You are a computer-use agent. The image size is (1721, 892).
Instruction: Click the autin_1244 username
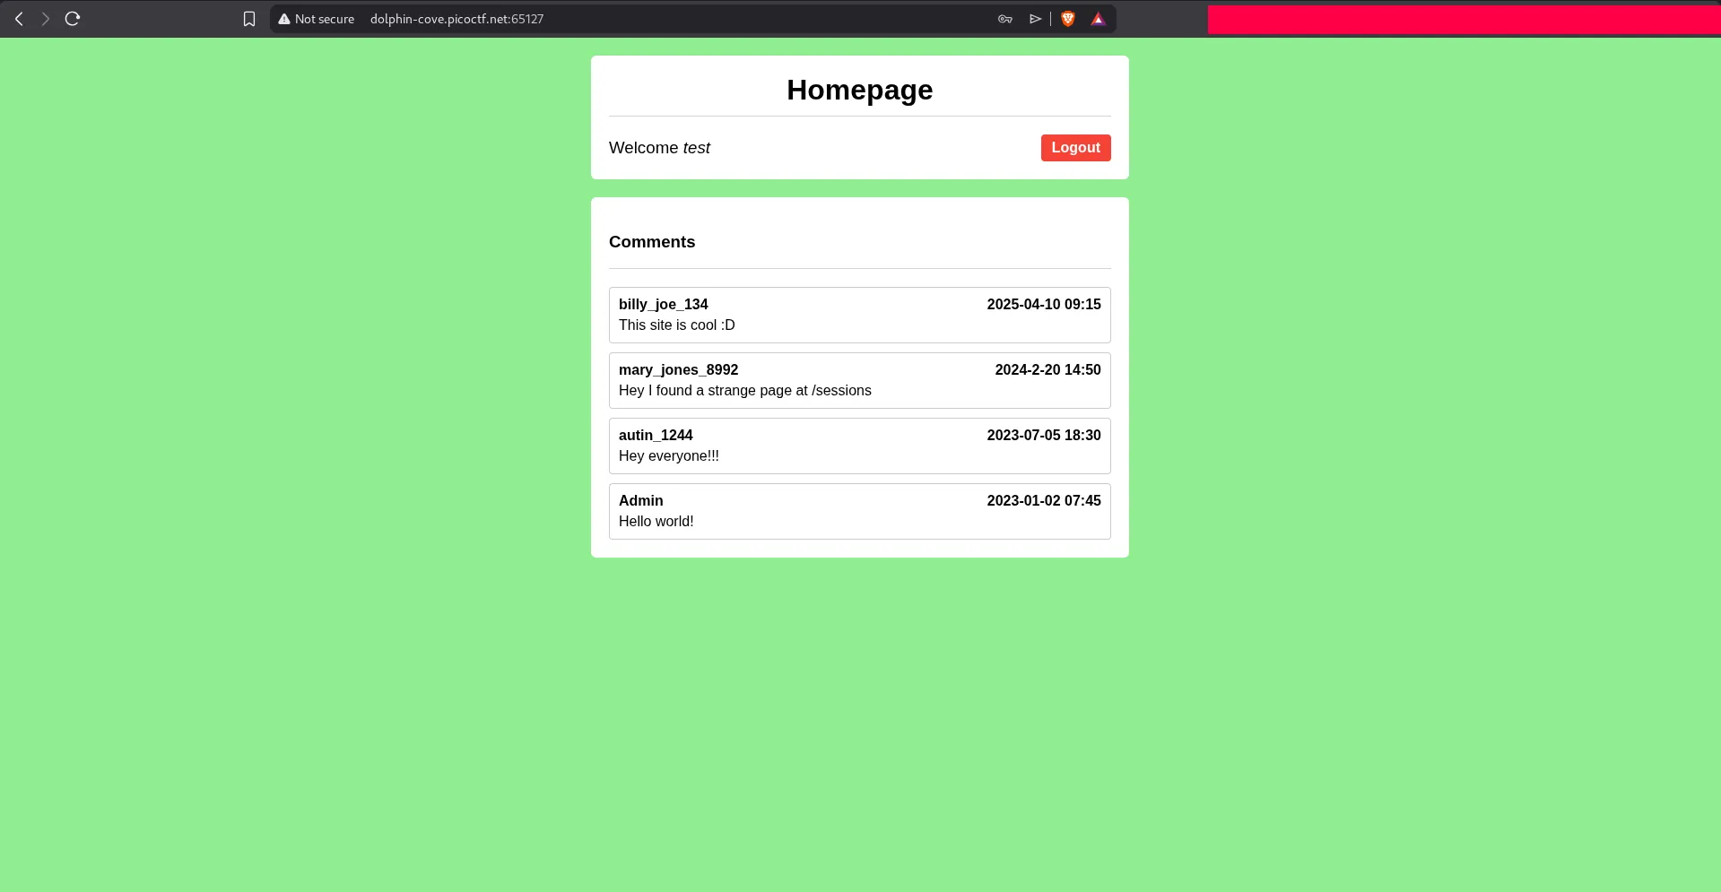[x=656, y=436]
